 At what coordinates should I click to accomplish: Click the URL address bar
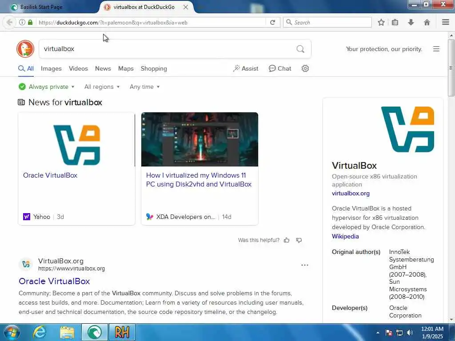pos(151,22)
